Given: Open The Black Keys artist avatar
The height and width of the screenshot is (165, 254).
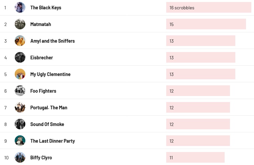Looking at the screenshot, I should tap(20, 7).
